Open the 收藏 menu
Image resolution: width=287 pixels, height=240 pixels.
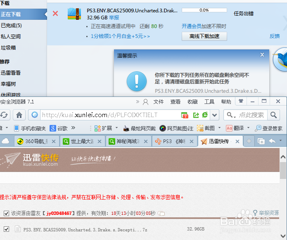pyautogui.click(x=192, y=101)
